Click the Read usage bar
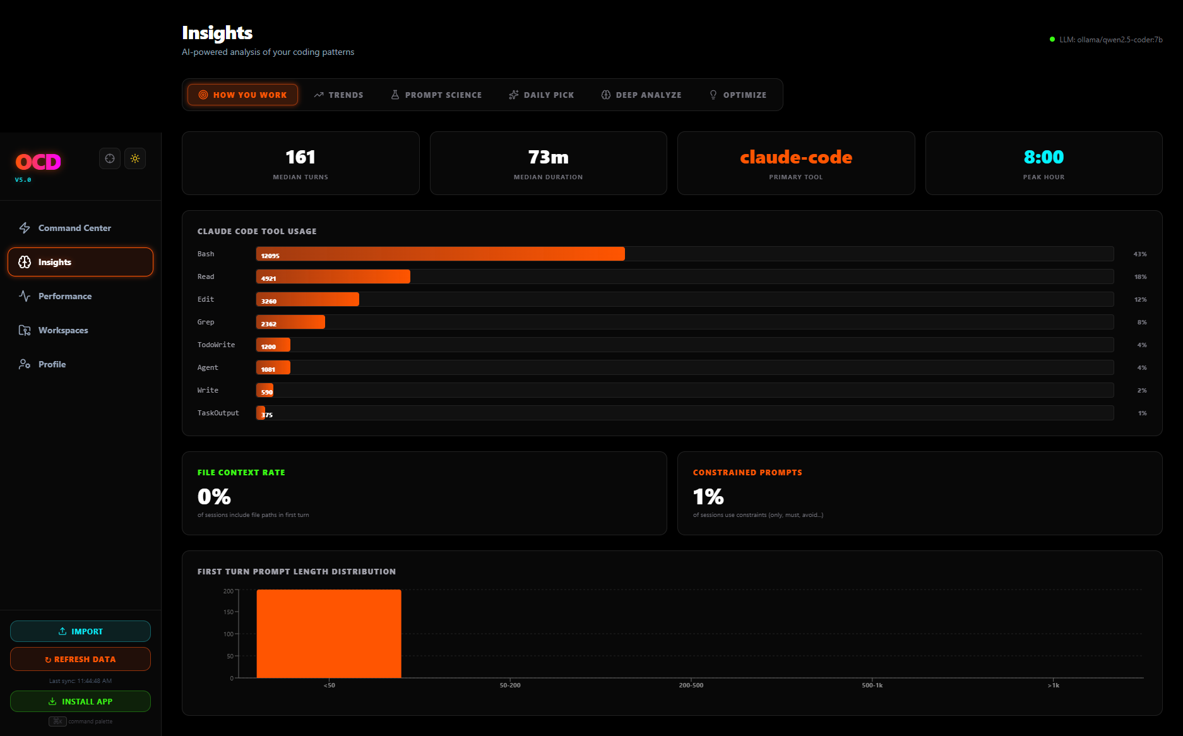The height and width of the screenshot is (736, 1183). coord(333,276)
